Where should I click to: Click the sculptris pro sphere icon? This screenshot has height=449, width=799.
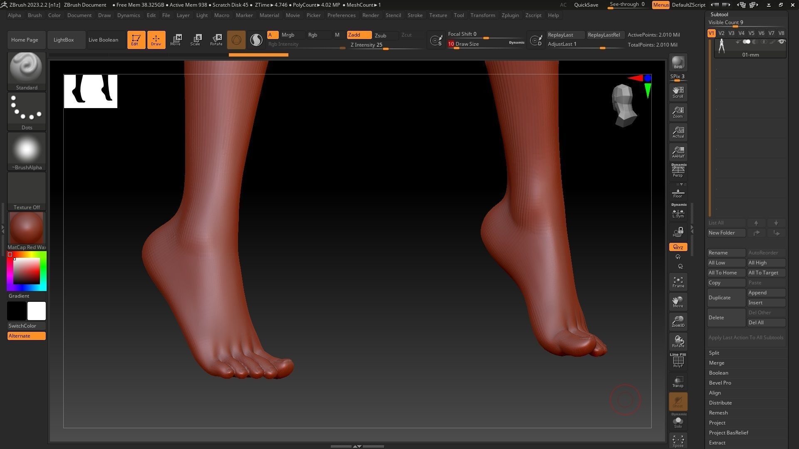[236, 40]
